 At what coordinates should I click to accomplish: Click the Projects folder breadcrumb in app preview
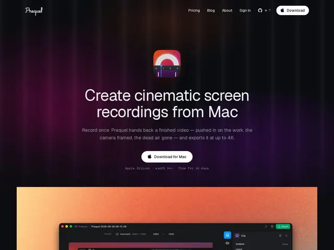(81, 227)
